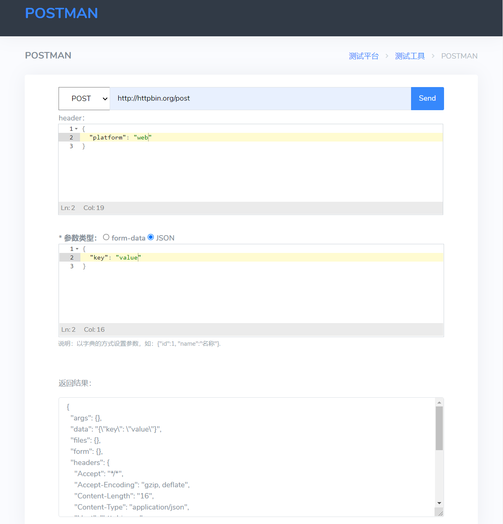This screenshot has height=524, width=503.
Task: Select the form-data radio button
Action: click(106, 237)
